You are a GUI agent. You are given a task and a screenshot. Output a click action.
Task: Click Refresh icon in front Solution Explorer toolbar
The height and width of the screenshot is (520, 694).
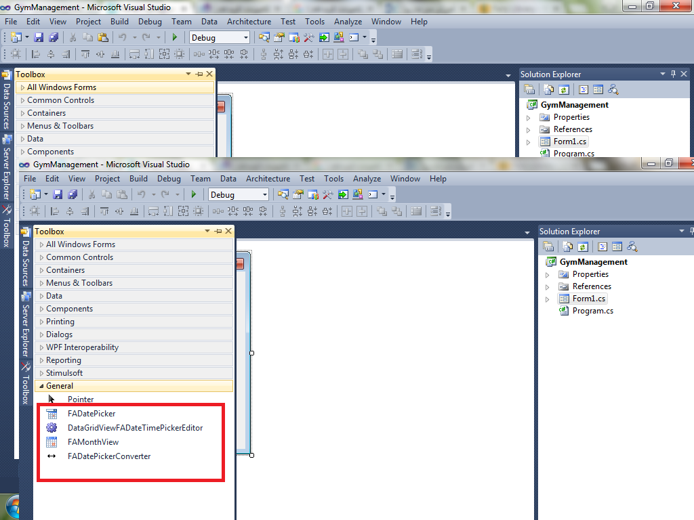click(x=583, y=246)
